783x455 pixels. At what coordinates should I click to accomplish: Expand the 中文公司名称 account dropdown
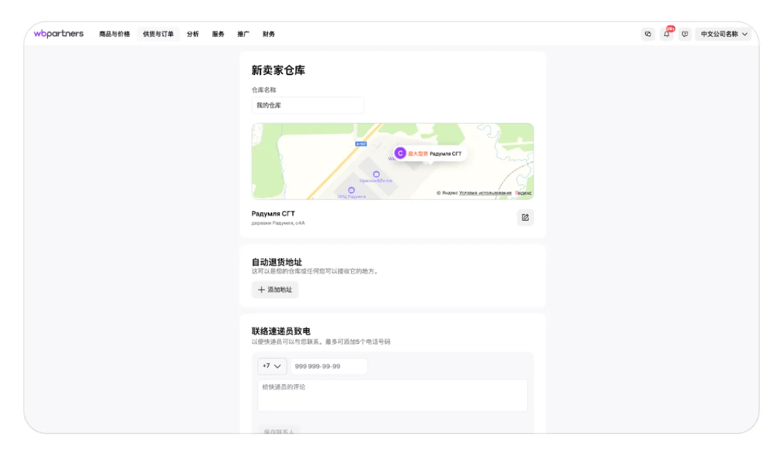(x=724, y=34)
